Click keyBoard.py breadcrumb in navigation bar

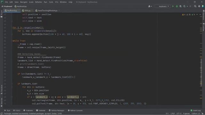point(20,6)
